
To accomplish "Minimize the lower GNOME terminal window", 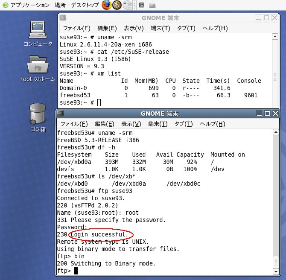I will (259, 114).
